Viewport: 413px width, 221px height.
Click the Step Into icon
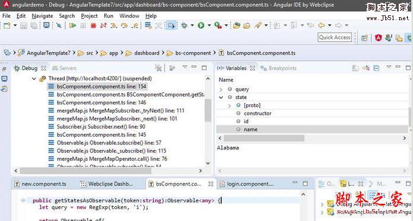[113, 25]
